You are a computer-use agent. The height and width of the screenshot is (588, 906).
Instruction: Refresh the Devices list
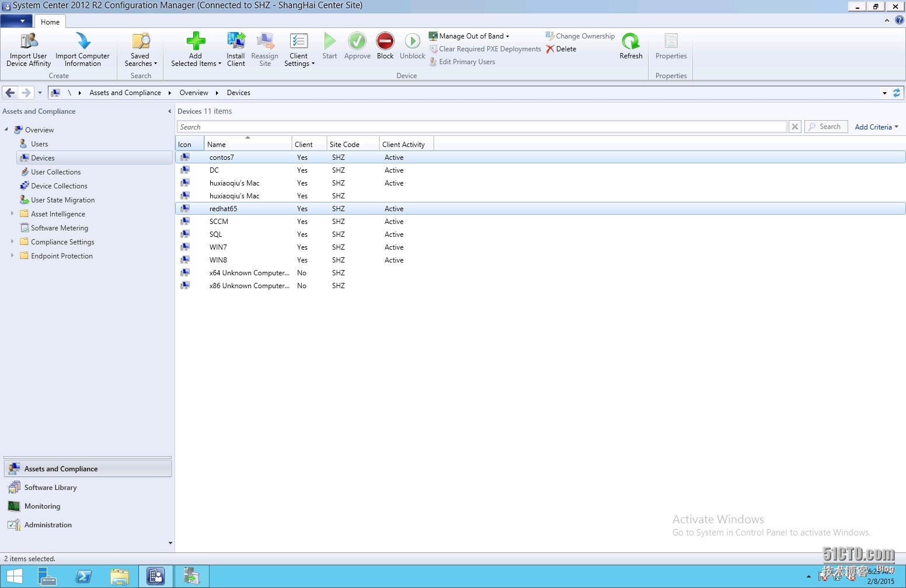(631, 46)
